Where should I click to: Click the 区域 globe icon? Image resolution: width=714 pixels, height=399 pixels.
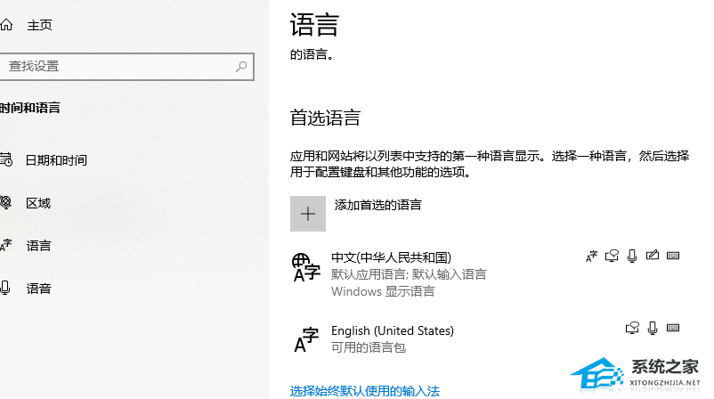coord(5,202)
